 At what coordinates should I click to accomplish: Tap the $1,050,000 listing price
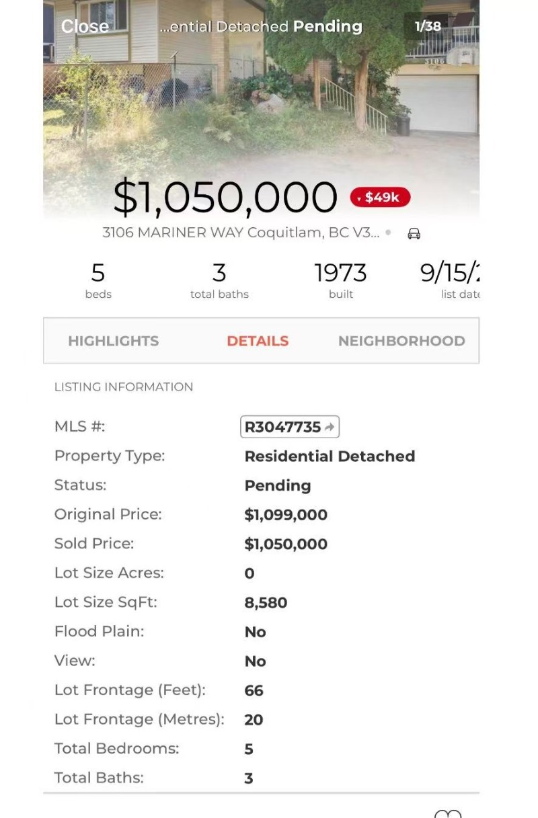point(225,197)
